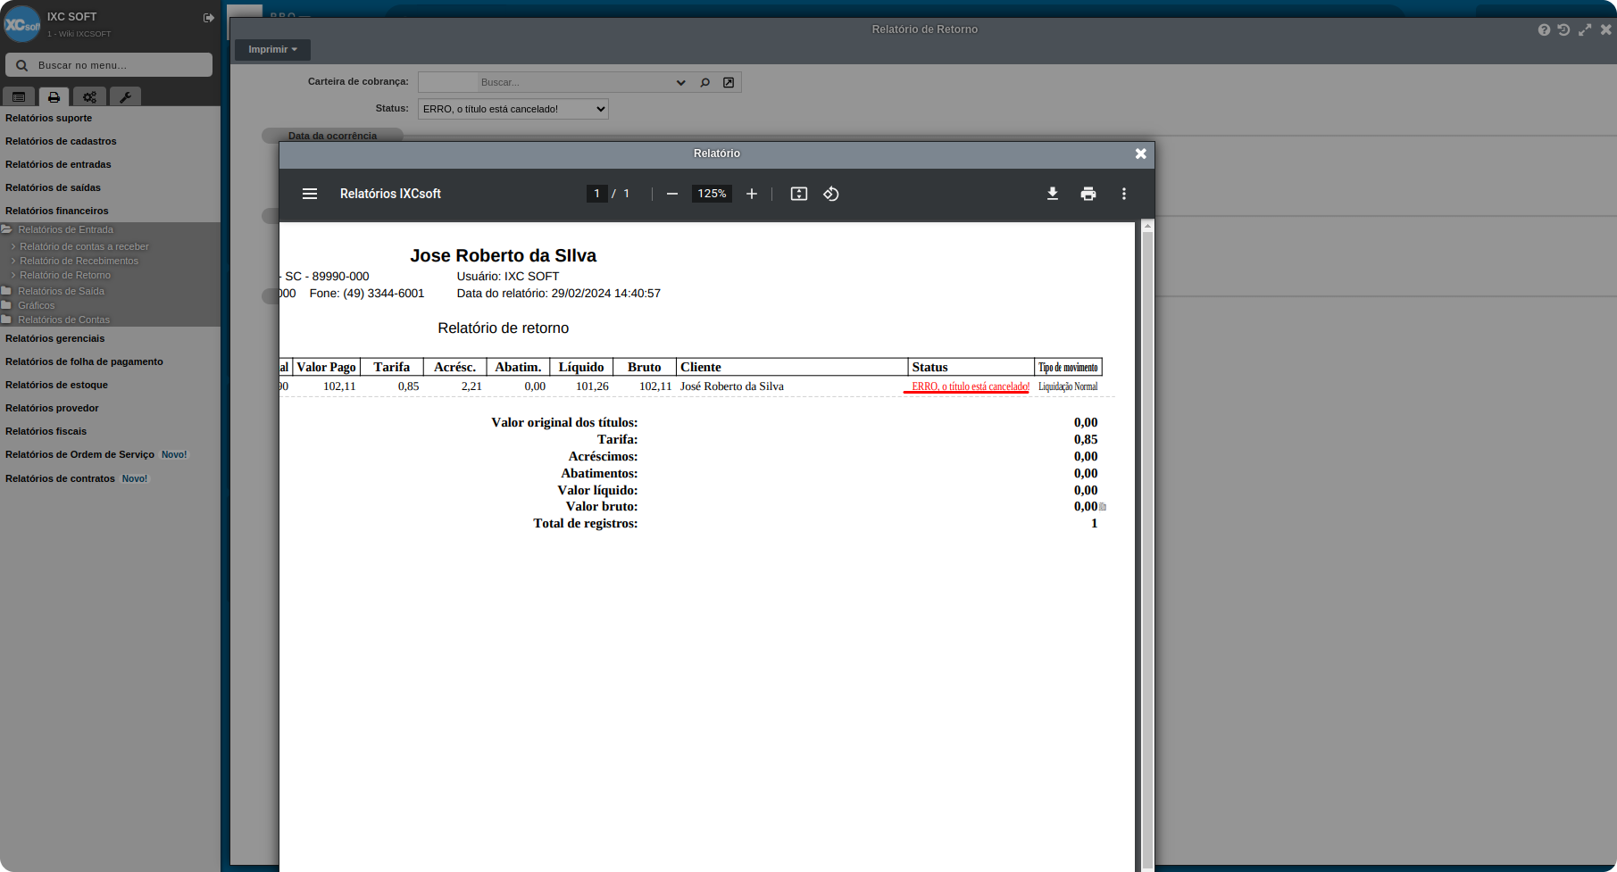Close the Relatório dialog
The height and width of the screenshot is (872, 1617).
[1140, 154]
